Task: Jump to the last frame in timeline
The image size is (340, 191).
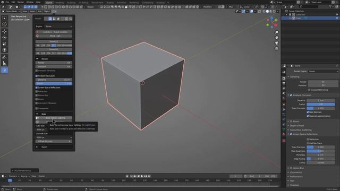Action: coord(149,176)
